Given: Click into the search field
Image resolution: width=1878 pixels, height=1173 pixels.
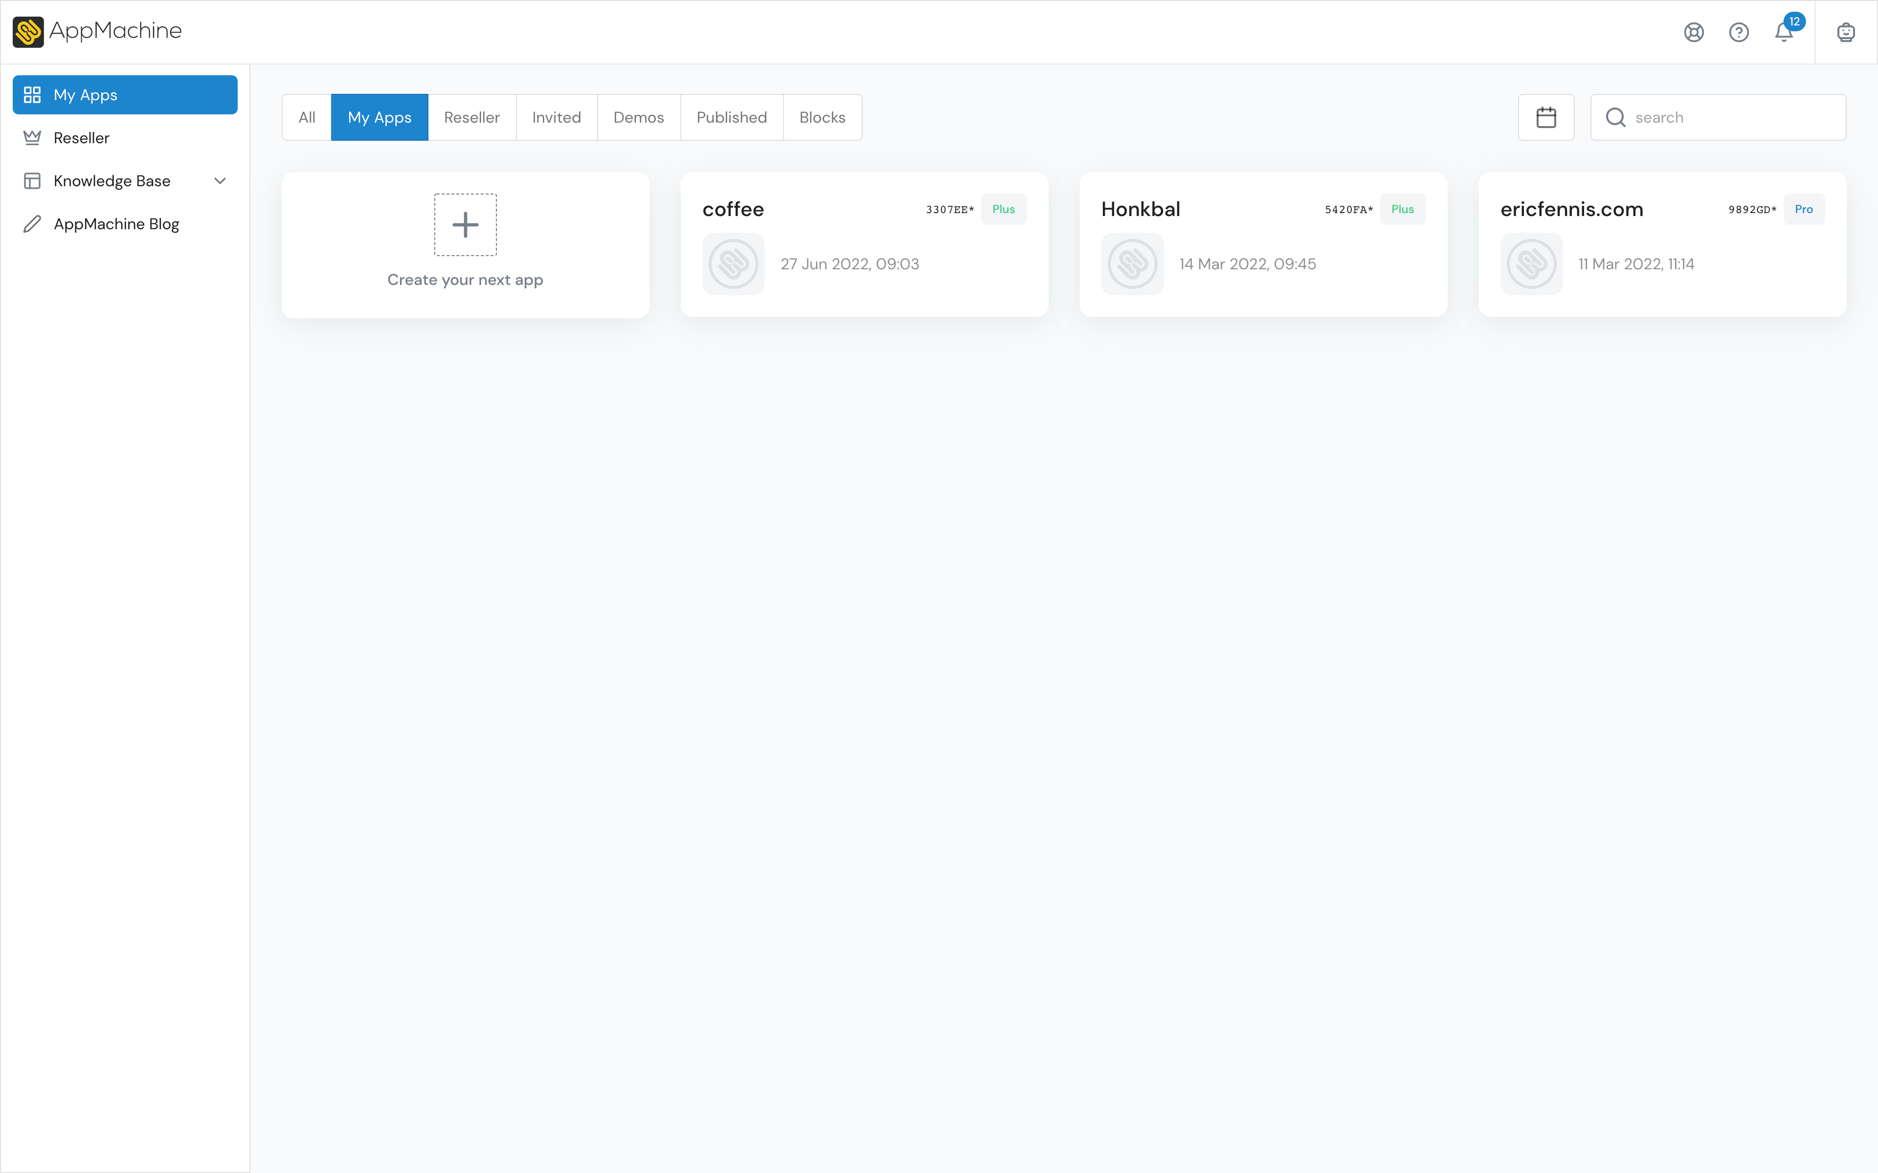Looking at the screenshot, I should point(1718,117).
